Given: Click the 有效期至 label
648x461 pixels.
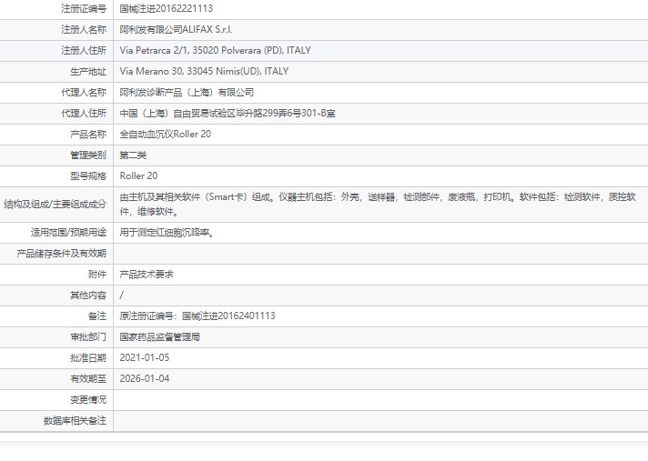Looking at the screenshot, I should [x=88, y=379].
